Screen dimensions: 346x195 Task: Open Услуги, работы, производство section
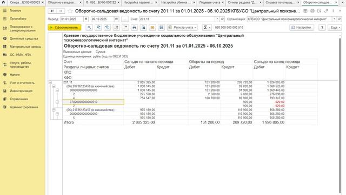(21, 64)
